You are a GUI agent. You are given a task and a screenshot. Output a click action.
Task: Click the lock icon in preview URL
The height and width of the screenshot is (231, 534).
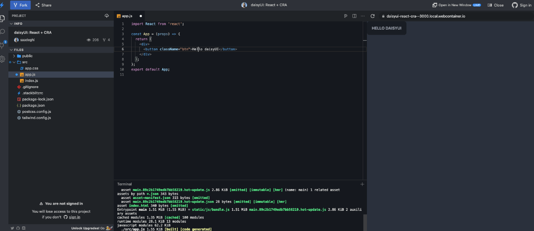tap(383, 16)
